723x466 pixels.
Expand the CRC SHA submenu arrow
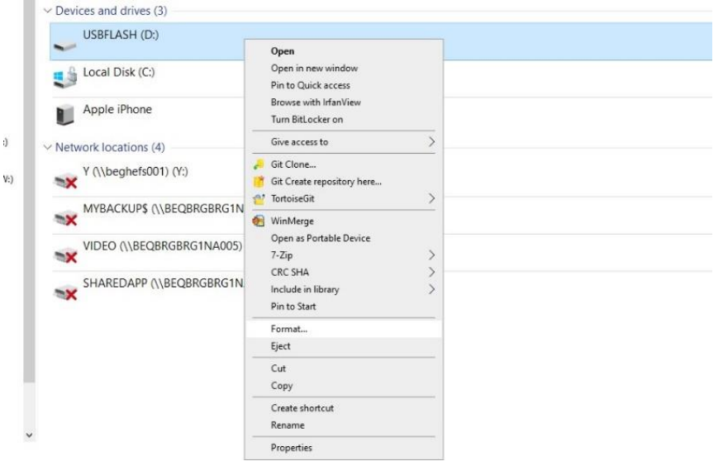coord(431,272)
